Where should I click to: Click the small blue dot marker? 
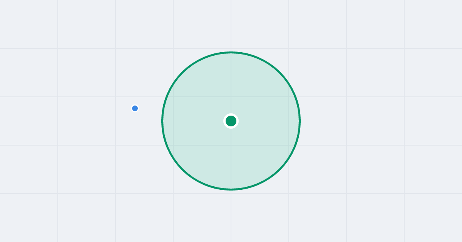point(135,108)
